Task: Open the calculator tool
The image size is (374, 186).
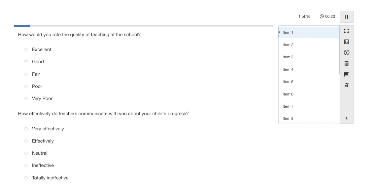Action: click(x=347, y=64)
